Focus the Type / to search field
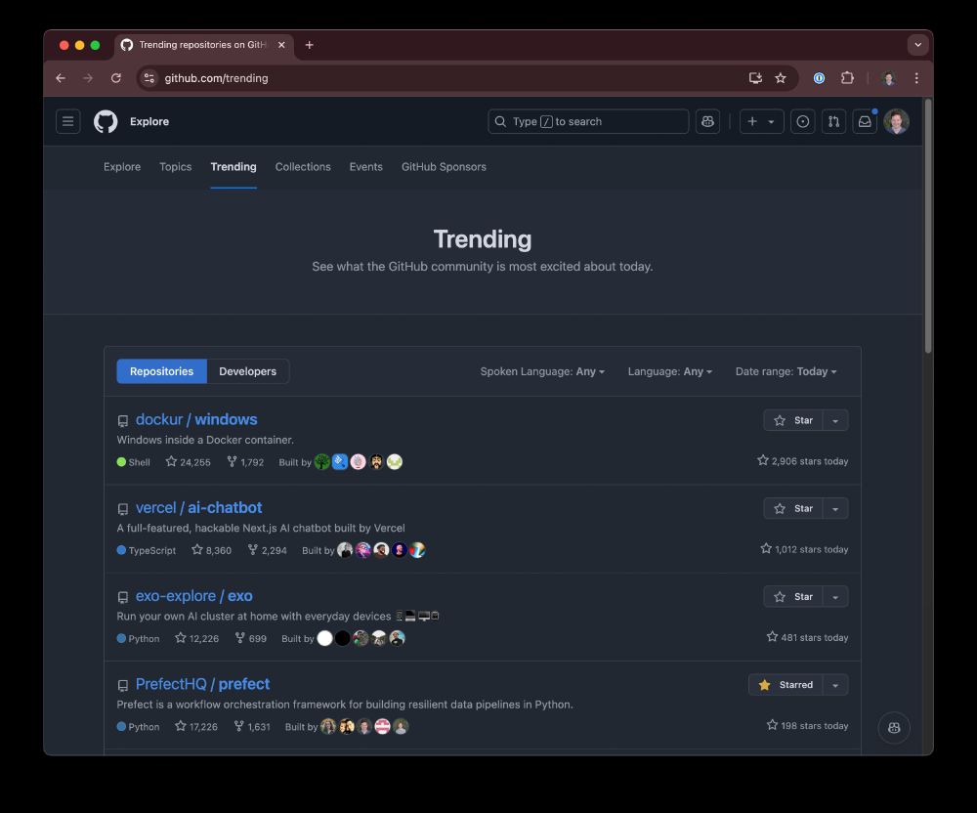Viewport: 977px width, 813px height. [x=588, y=121]
